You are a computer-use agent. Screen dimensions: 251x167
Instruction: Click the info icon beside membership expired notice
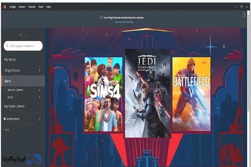pos(101,18)
